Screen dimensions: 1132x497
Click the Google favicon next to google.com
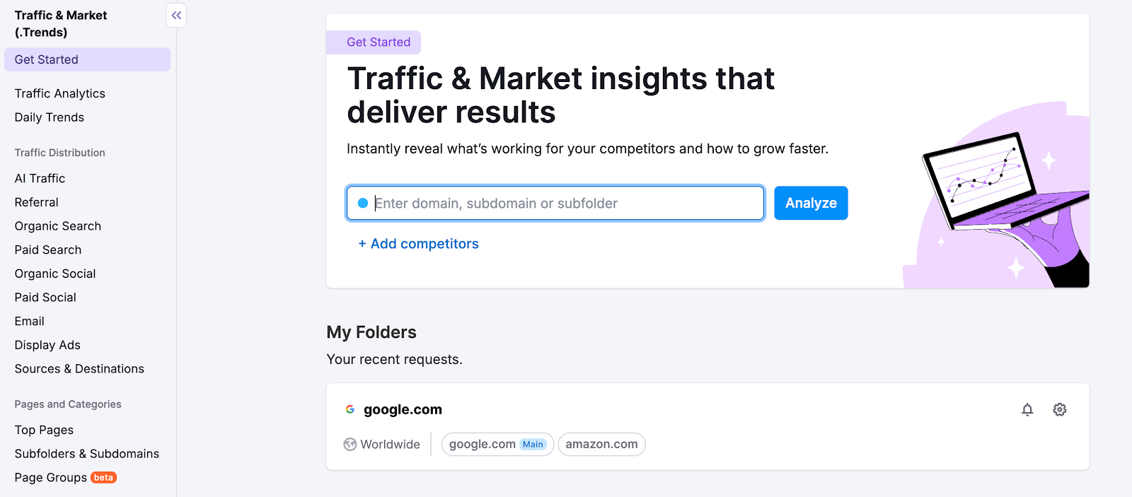coord(351,409)
